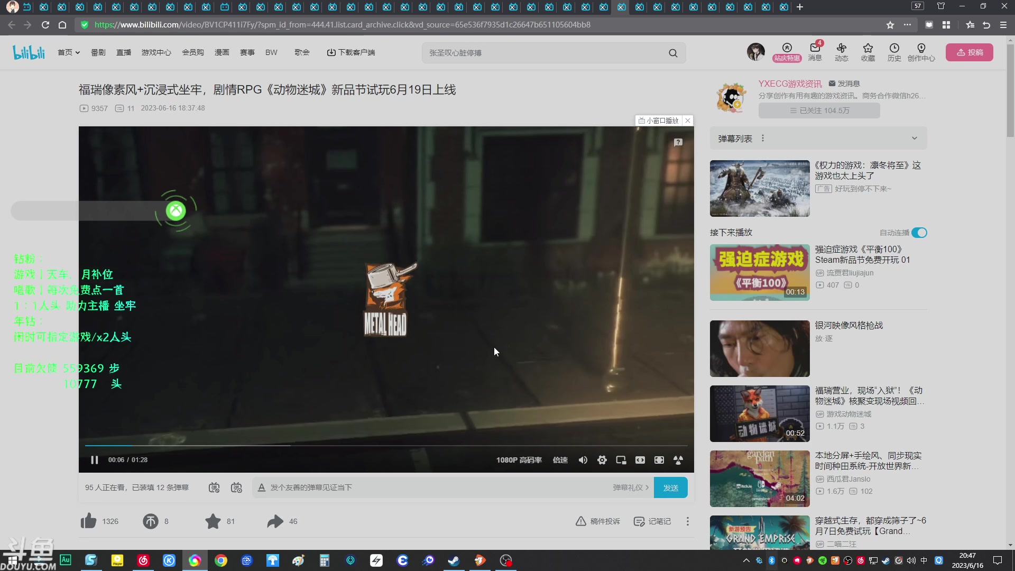The width and height of the screenshot is (1015, 571).
Task: Open the Steam icon in the taskbar
Action: pos(454,560)
